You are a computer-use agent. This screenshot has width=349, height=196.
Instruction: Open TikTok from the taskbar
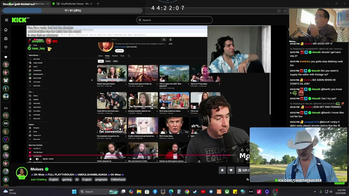(259, 192)
